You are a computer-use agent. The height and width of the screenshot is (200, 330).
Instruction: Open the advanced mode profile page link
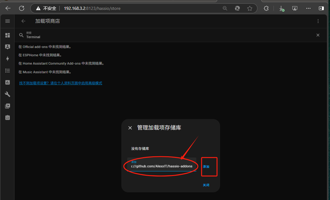pyautogui.click(x=61, y=83)
